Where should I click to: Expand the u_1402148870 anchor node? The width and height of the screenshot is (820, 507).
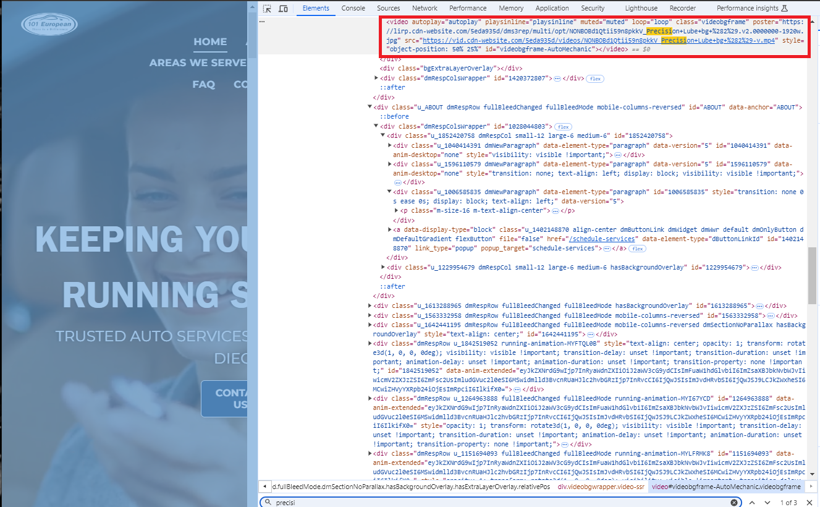pos(390,229)
